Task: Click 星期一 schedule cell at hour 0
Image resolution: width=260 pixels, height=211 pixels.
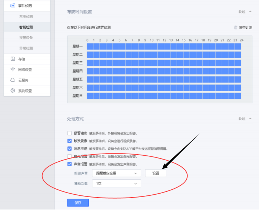Action: 90,47
